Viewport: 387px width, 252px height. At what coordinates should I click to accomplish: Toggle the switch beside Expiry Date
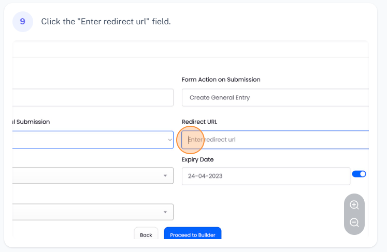click(x=359, y=174)
